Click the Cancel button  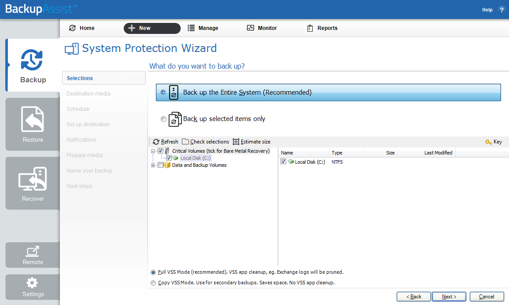(x=487, y=297)
